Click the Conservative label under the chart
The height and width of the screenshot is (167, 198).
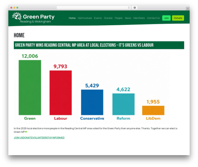[92, 118]
